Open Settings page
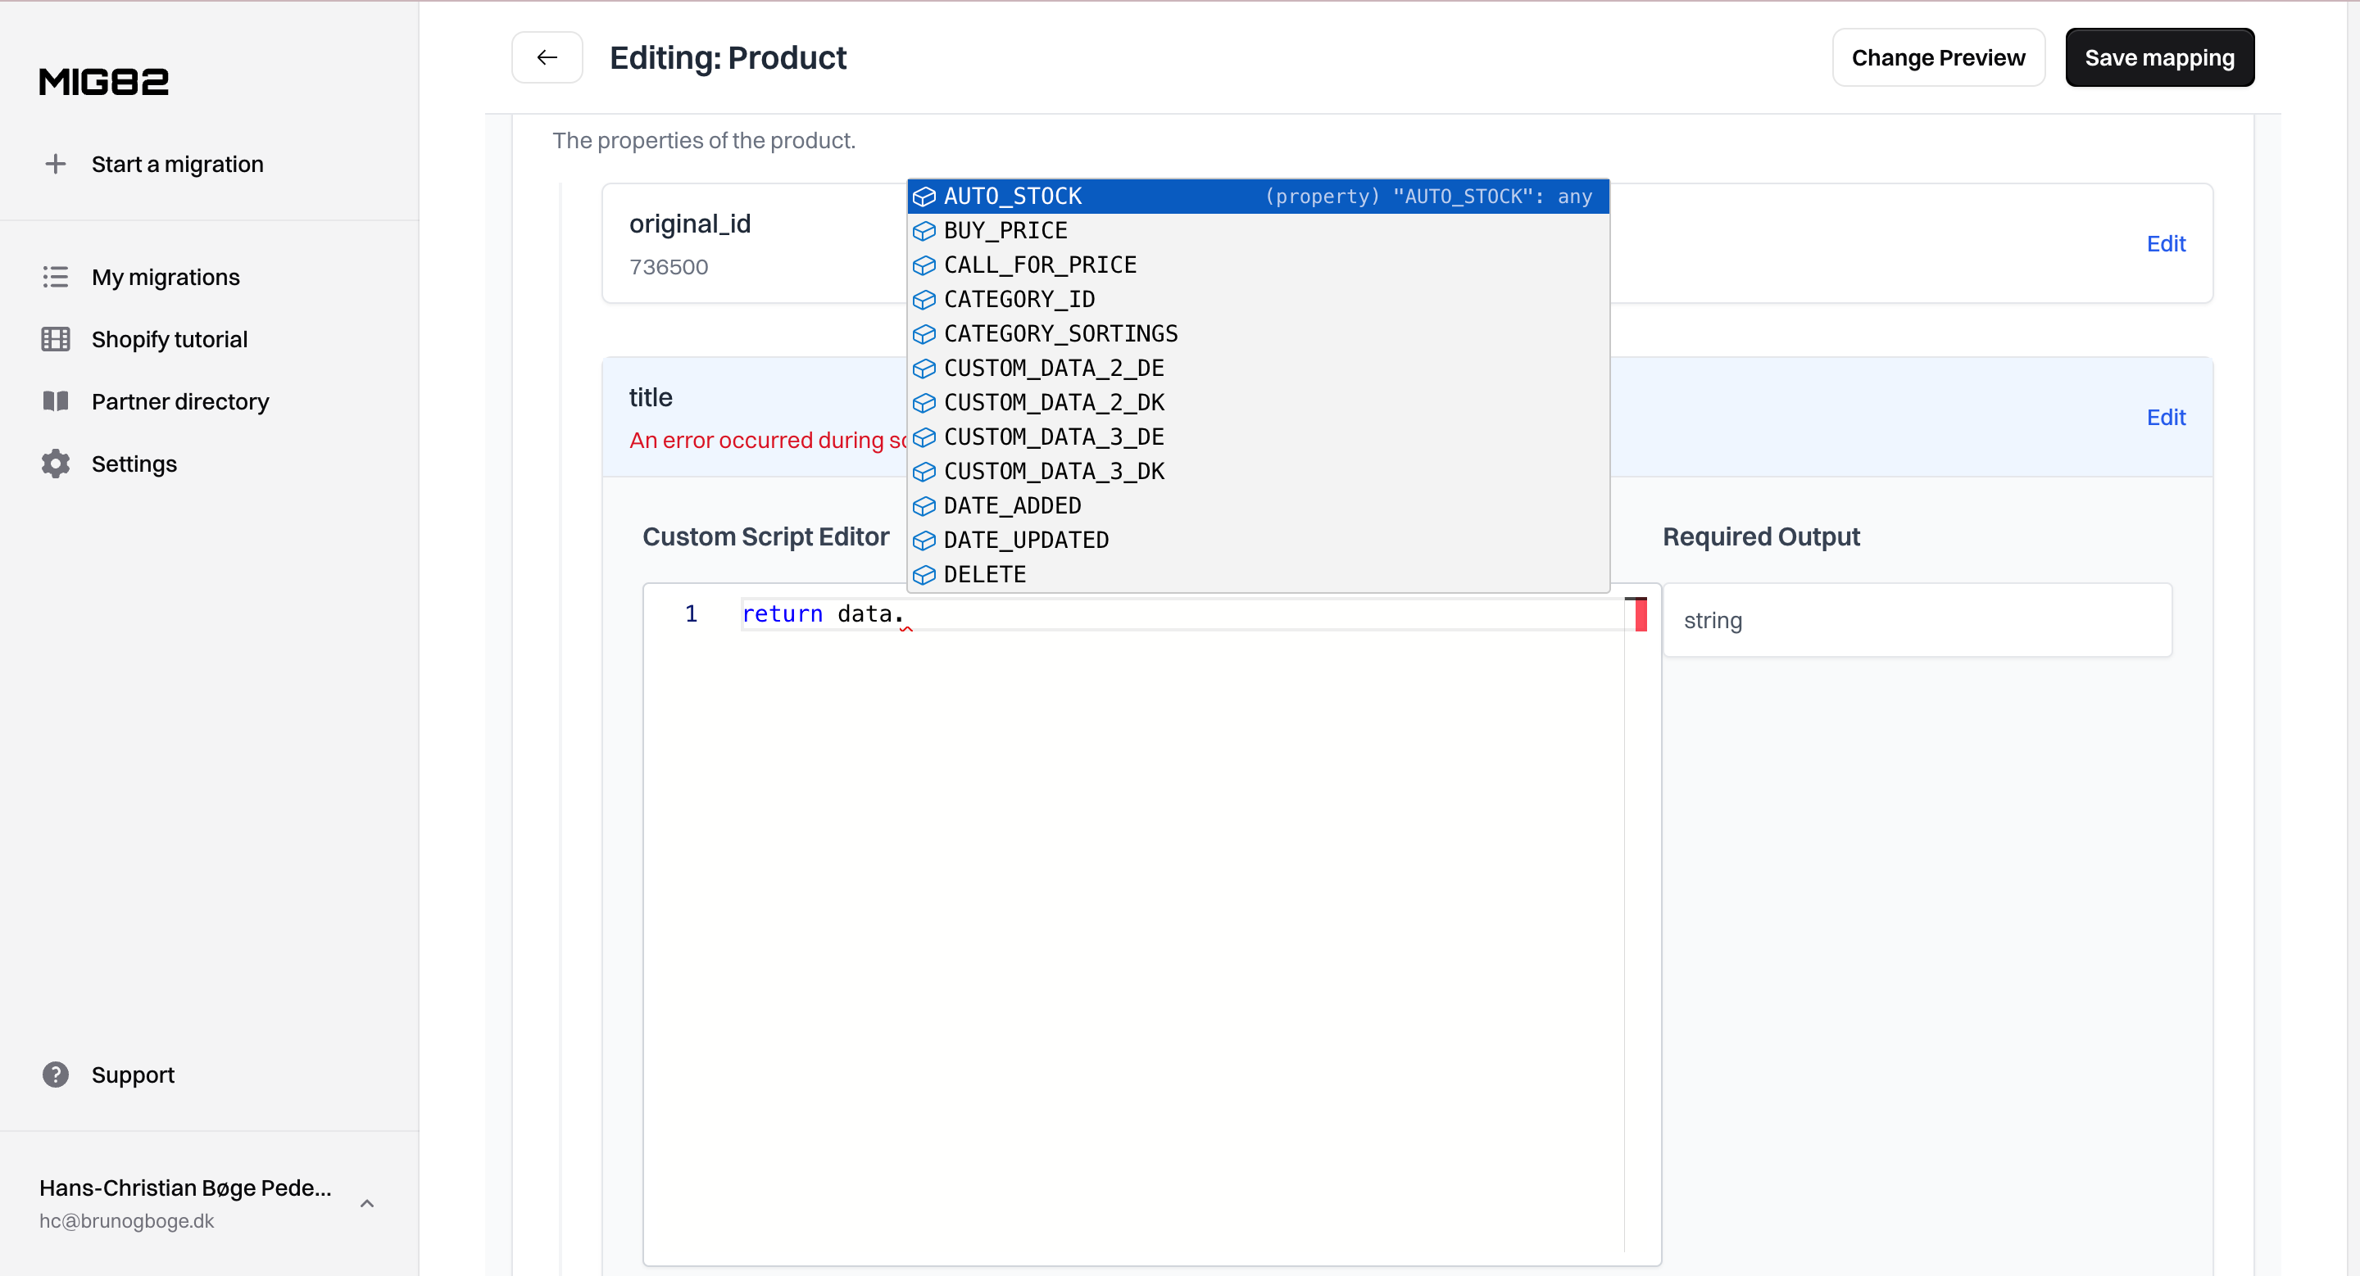 click(134, 464)
